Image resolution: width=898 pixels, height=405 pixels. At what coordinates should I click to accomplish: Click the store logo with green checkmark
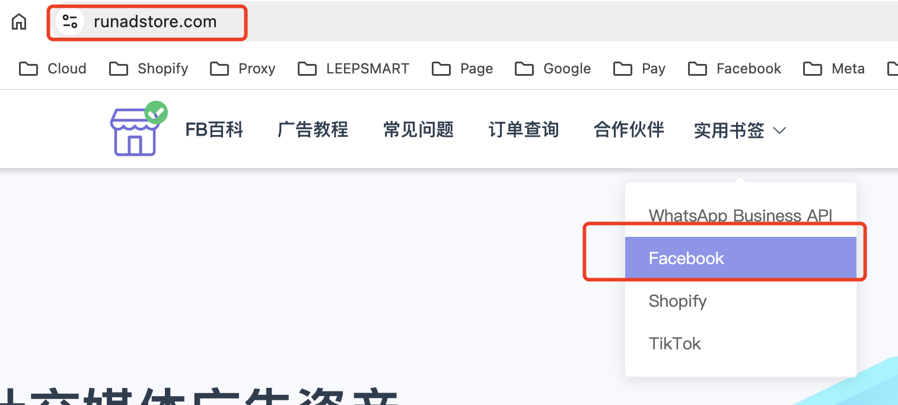(139, 129)
